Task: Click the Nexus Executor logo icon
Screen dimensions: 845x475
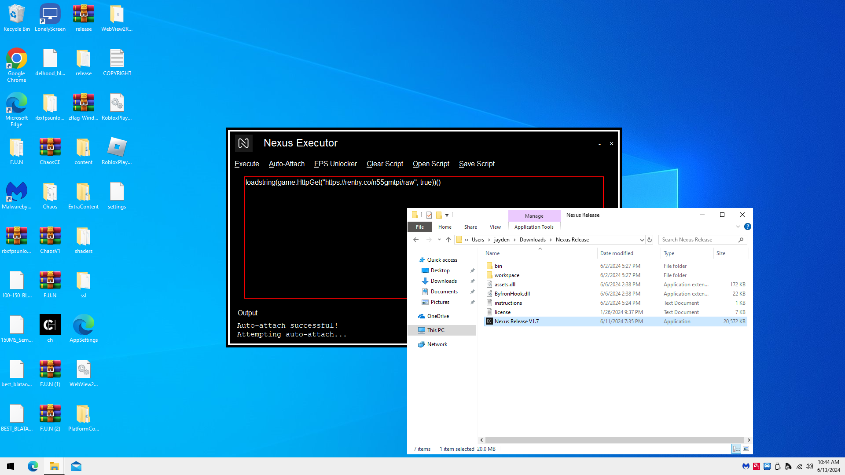Action: tap(243, 143)
